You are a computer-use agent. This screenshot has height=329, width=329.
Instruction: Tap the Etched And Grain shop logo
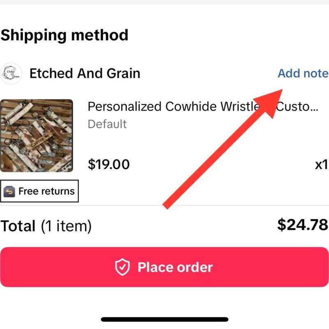tap(11, 74)
